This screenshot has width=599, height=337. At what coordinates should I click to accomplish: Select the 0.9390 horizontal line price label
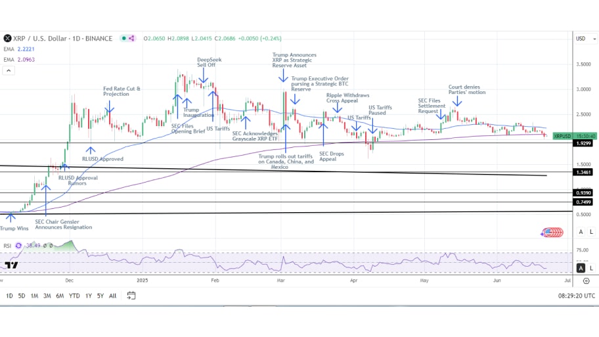point(583,193)
